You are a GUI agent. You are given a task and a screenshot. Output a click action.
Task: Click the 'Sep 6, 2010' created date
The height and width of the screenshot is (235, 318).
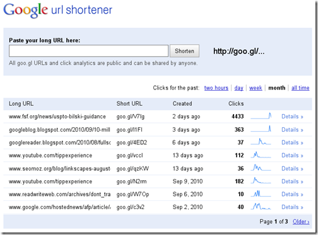click(x=187, y=194)
